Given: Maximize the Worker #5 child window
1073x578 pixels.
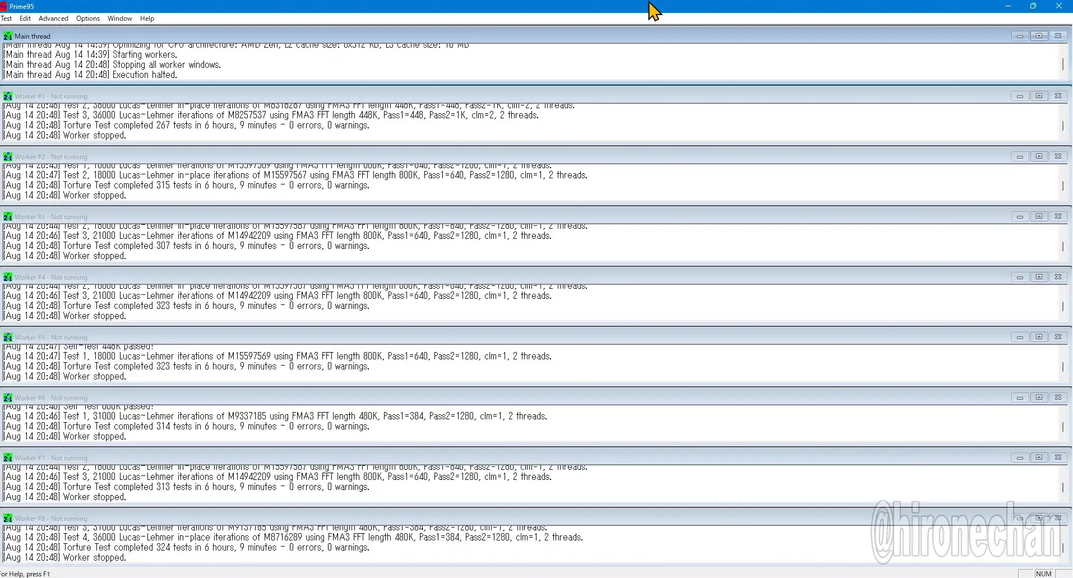Looking at the screenshot, I should coord(1039,337).
